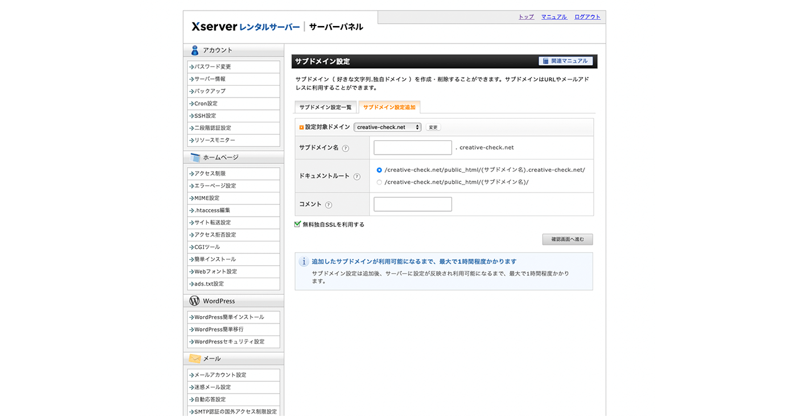Select the second document root radio option
This screenshot has width=795, height=416.
pos(379,183)
